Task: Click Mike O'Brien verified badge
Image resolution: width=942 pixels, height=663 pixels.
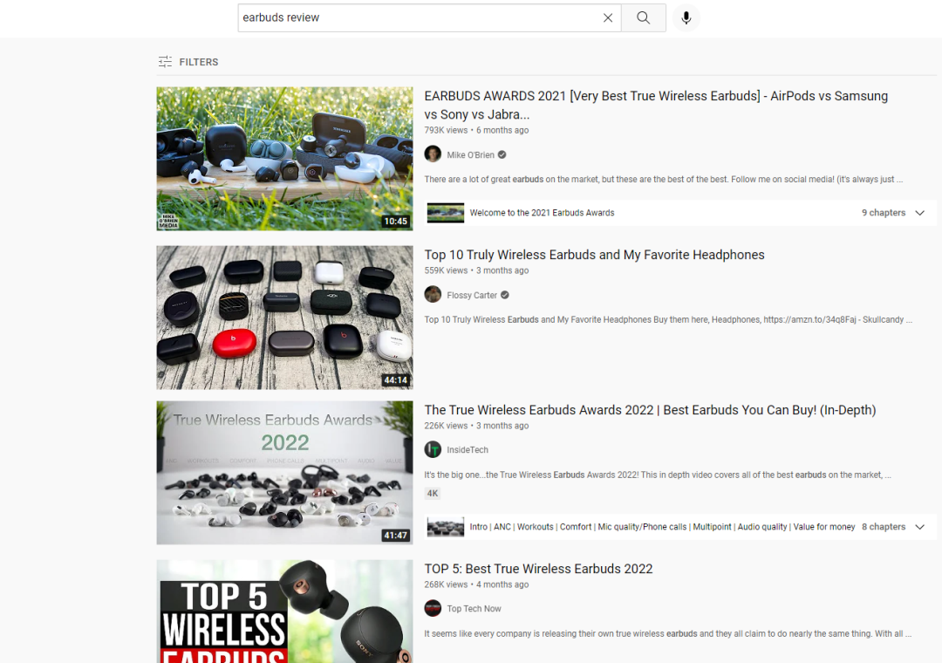Action: tap(502, 155)
